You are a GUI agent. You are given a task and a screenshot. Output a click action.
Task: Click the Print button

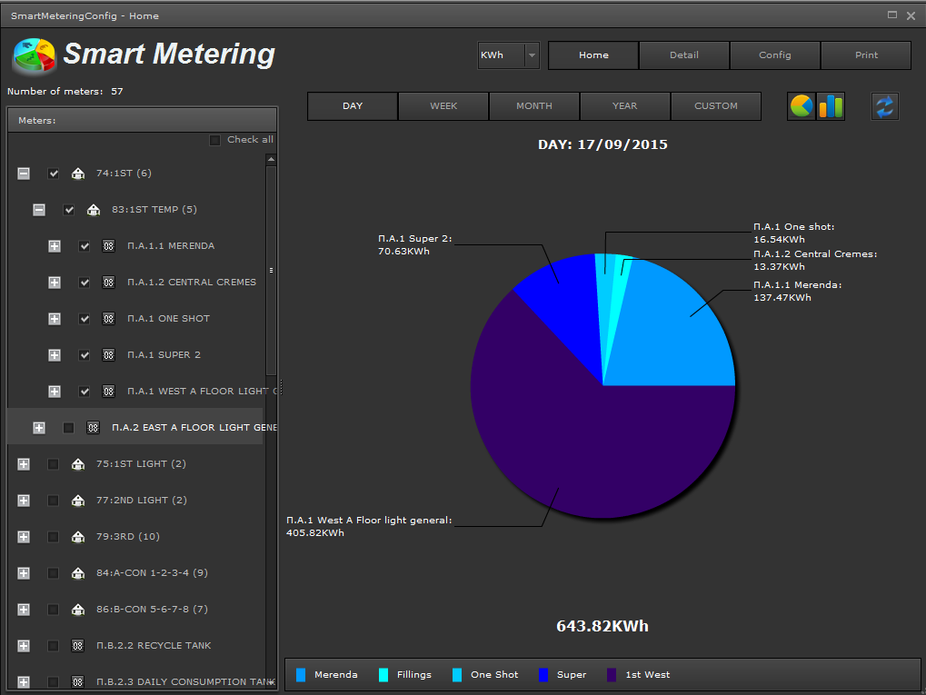click(866, 55)
